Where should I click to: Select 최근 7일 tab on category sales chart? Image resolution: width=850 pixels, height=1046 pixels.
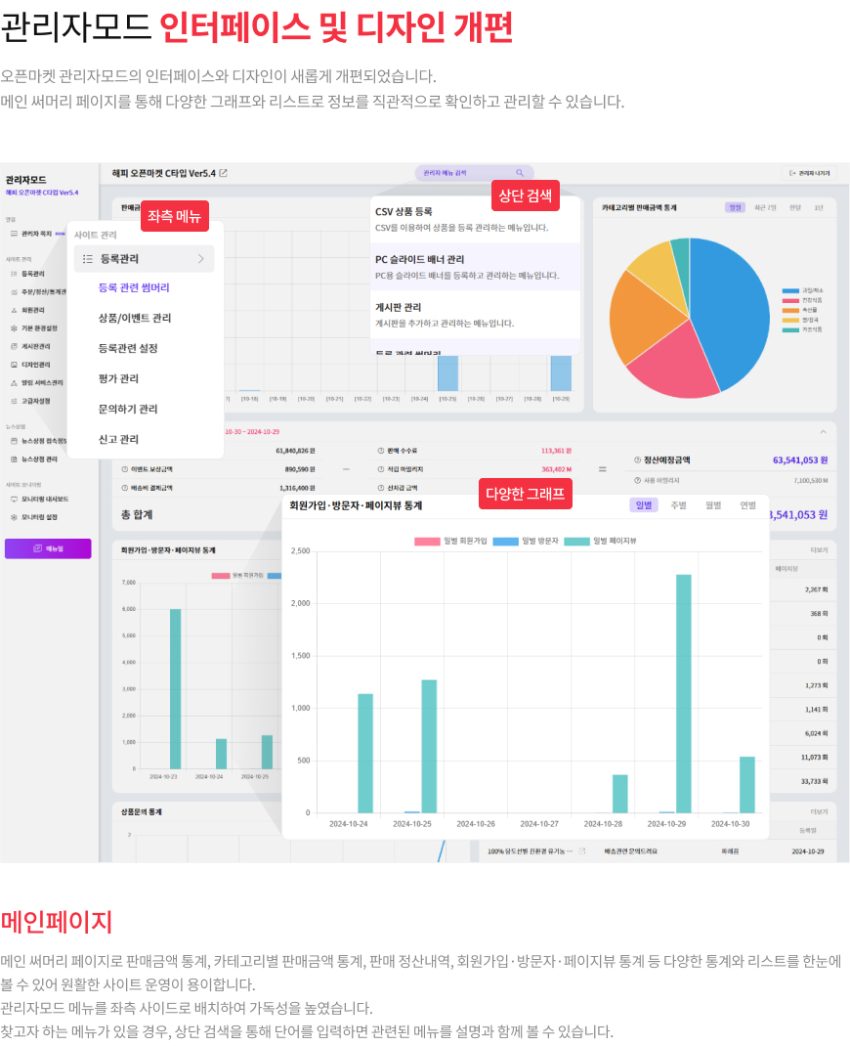[765, 207]
